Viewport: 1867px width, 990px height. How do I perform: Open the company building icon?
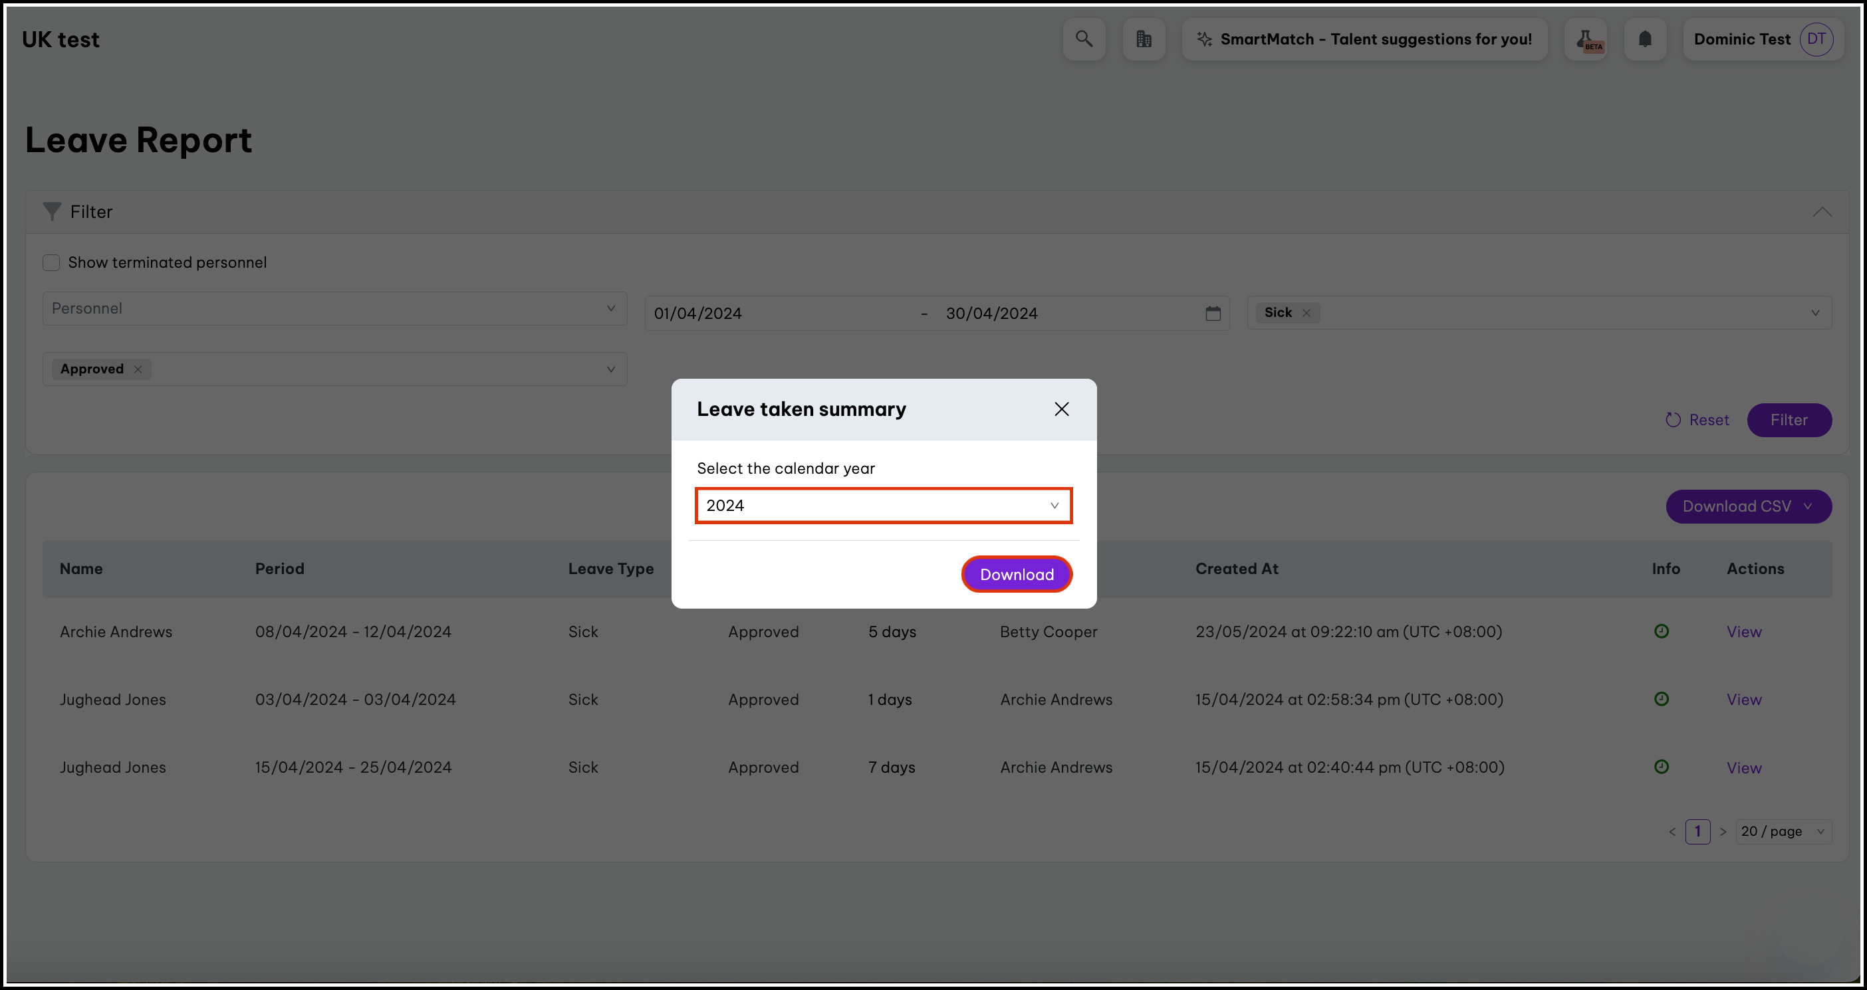pyautogui.click(x=1144, y=39)
